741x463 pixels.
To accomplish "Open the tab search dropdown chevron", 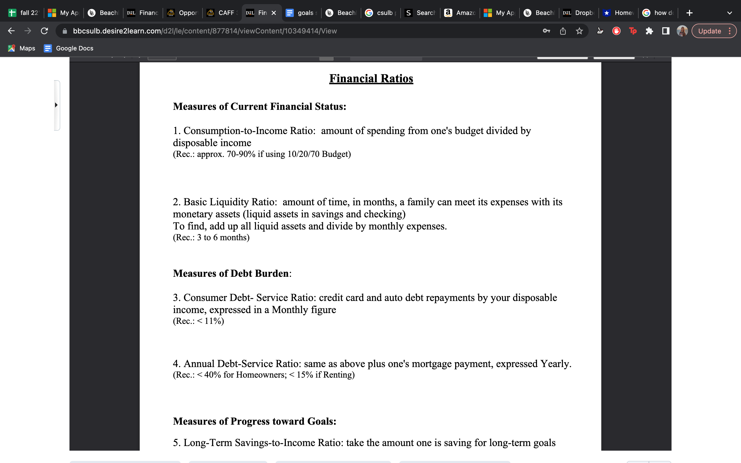I will [x=729, y=13].
